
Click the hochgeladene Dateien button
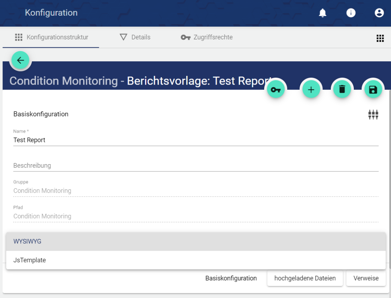(x=305, y=278)
